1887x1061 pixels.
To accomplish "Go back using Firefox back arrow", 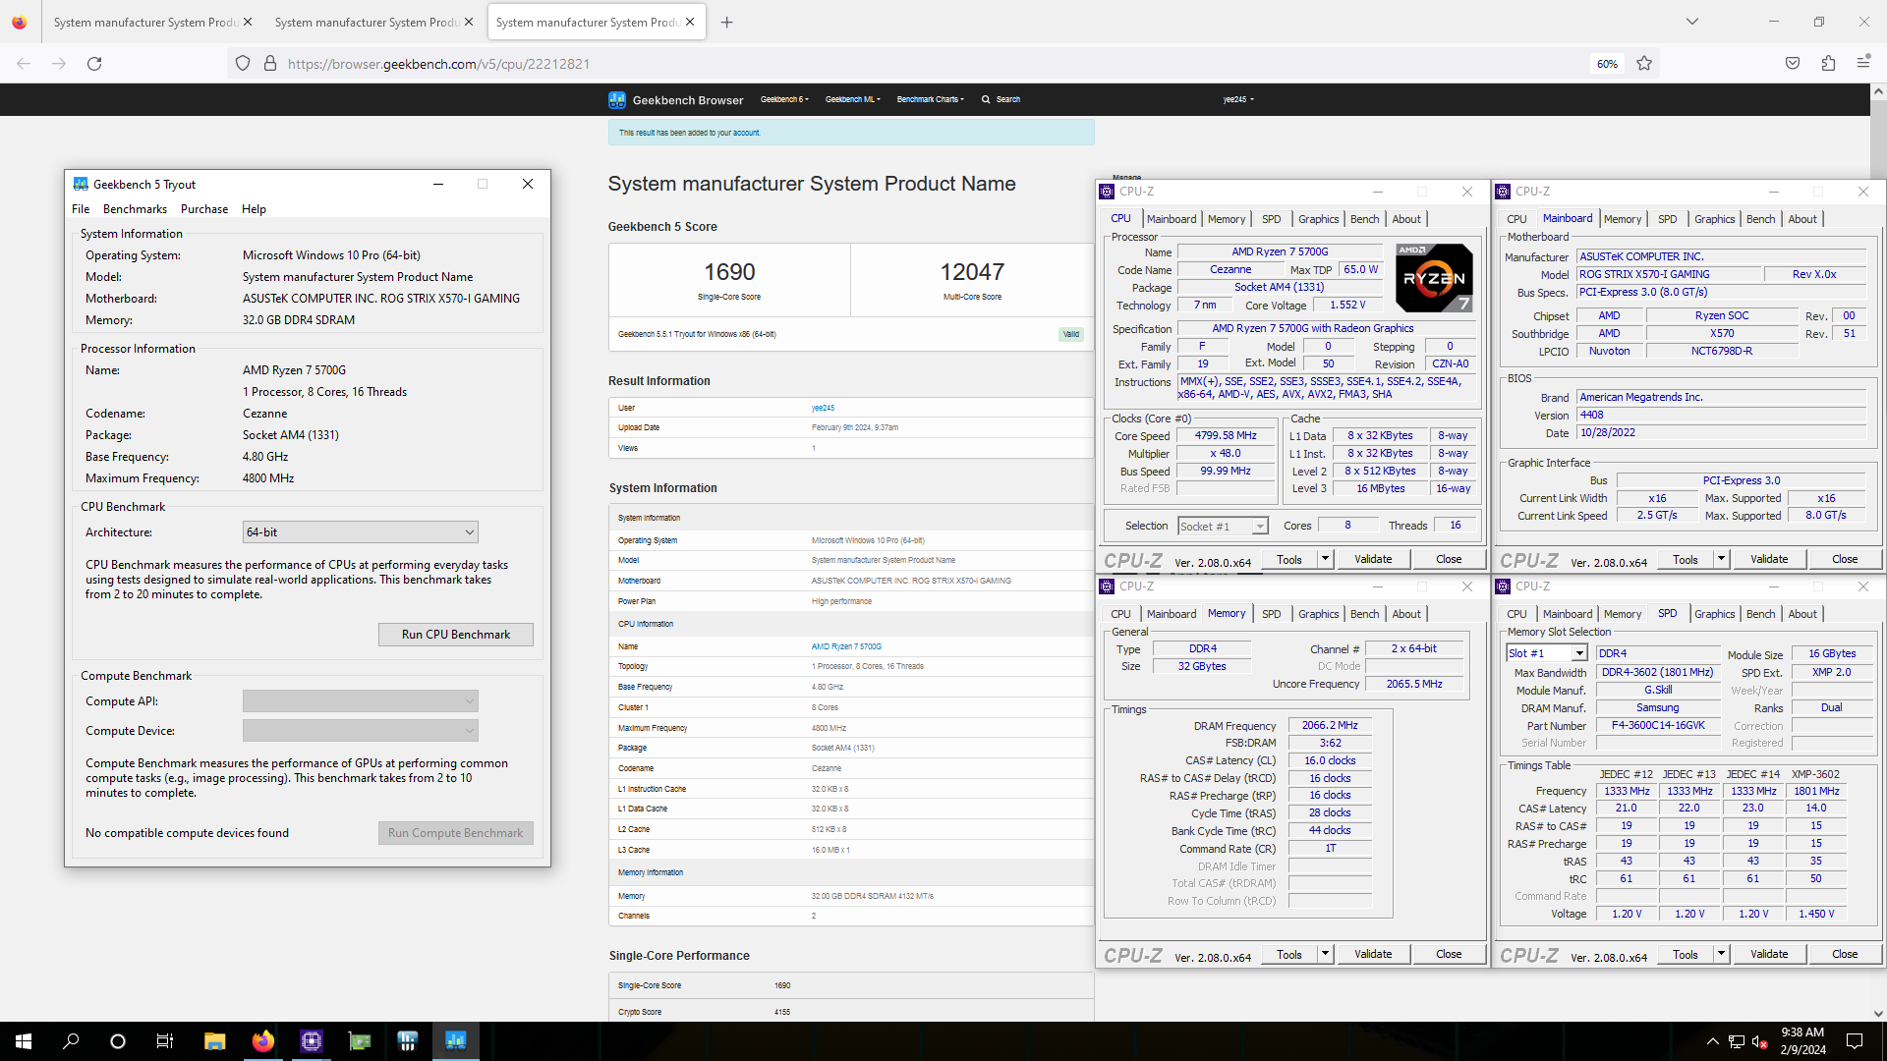I will pyautogui.click(x=24, y=64).
